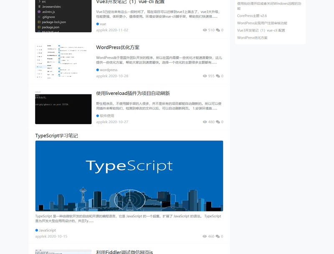Click the blue dot beside 软件使用 tag
This screenshot has width=334, height=254.
98,116
